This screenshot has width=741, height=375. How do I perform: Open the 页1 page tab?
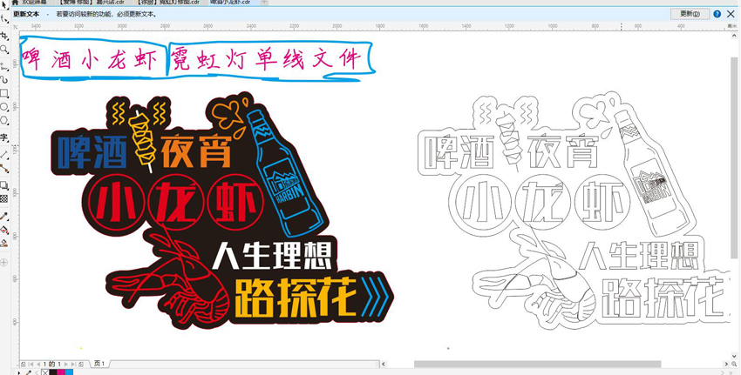pos(99,364)
